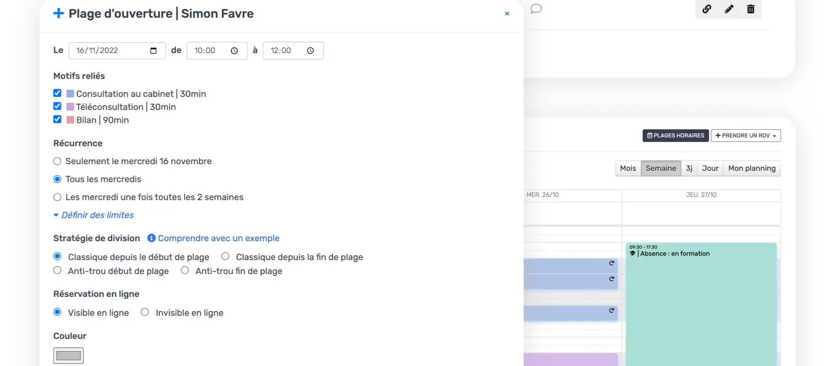Click the Plages horaires button

coord(676,135)
